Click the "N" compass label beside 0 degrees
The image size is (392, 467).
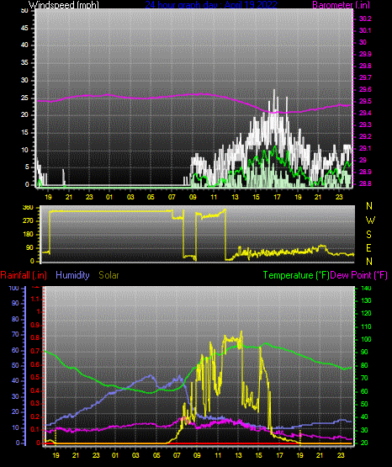[x=369, y=262]
